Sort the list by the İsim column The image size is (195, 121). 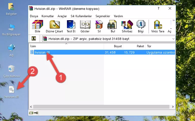[x=66, y=46]
